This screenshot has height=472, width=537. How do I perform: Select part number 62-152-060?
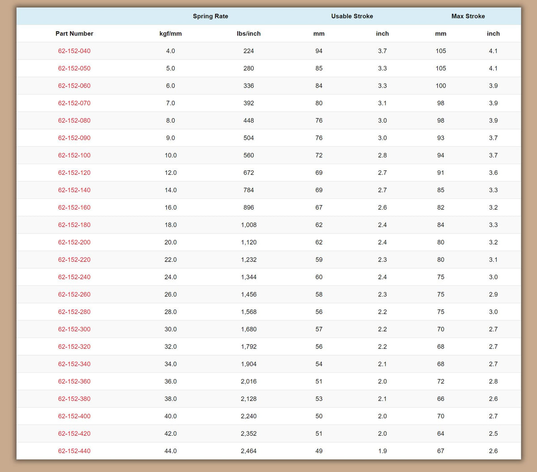click(x=74, y=86)
